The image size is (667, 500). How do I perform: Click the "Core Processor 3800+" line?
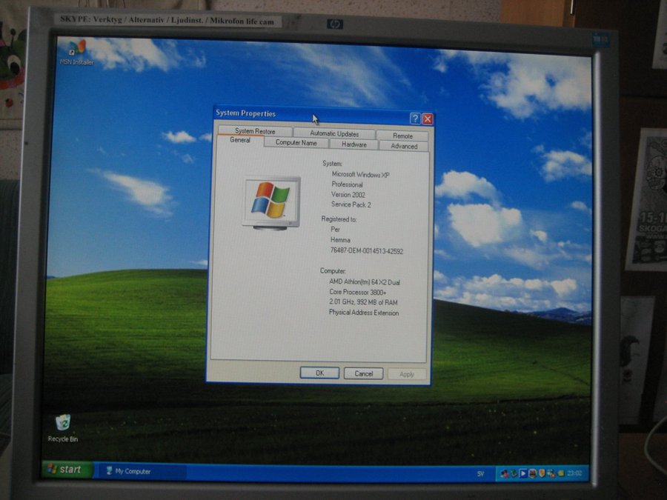pyautogui.click(x=358, y=292)
